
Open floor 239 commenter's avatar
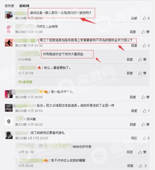coord(9,15)
